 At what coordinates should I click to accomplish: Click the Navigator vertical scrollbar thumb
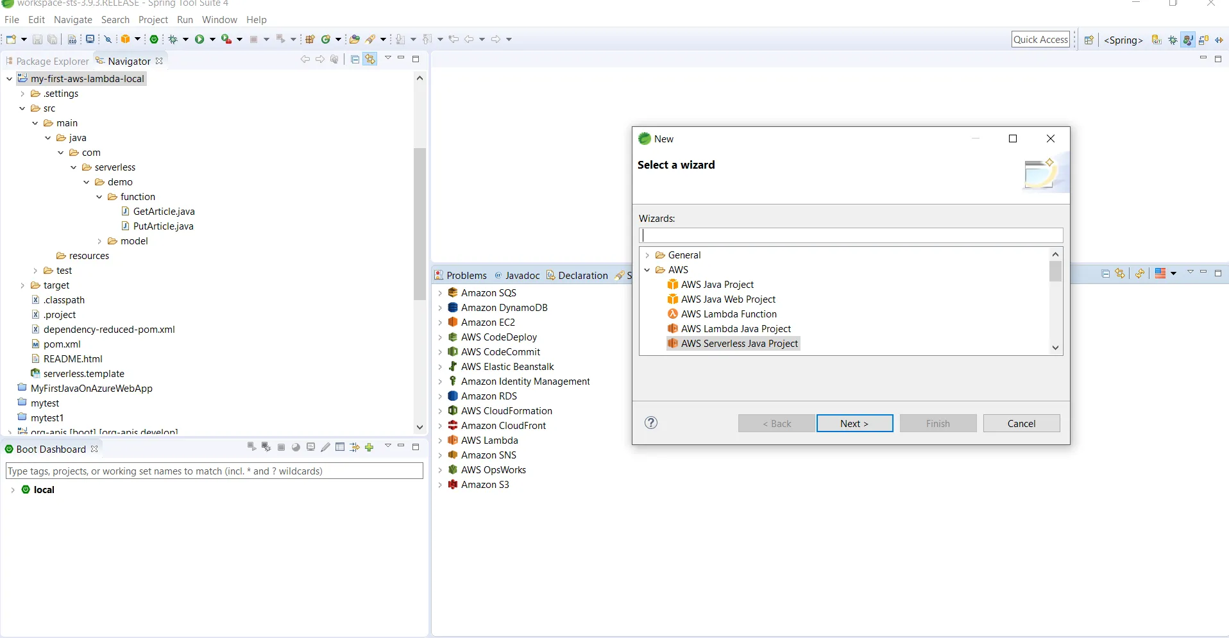point(420,224)
